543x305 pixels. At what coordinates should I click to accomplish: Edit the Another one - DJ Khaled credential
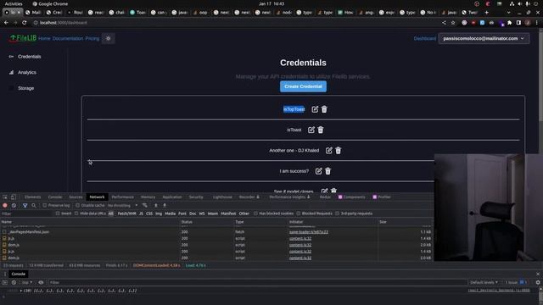click(x=329, y=151)
